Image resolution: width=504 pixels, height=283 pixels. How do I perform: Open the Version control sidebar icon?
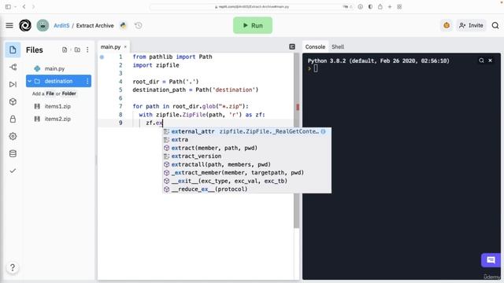point(13,68)
